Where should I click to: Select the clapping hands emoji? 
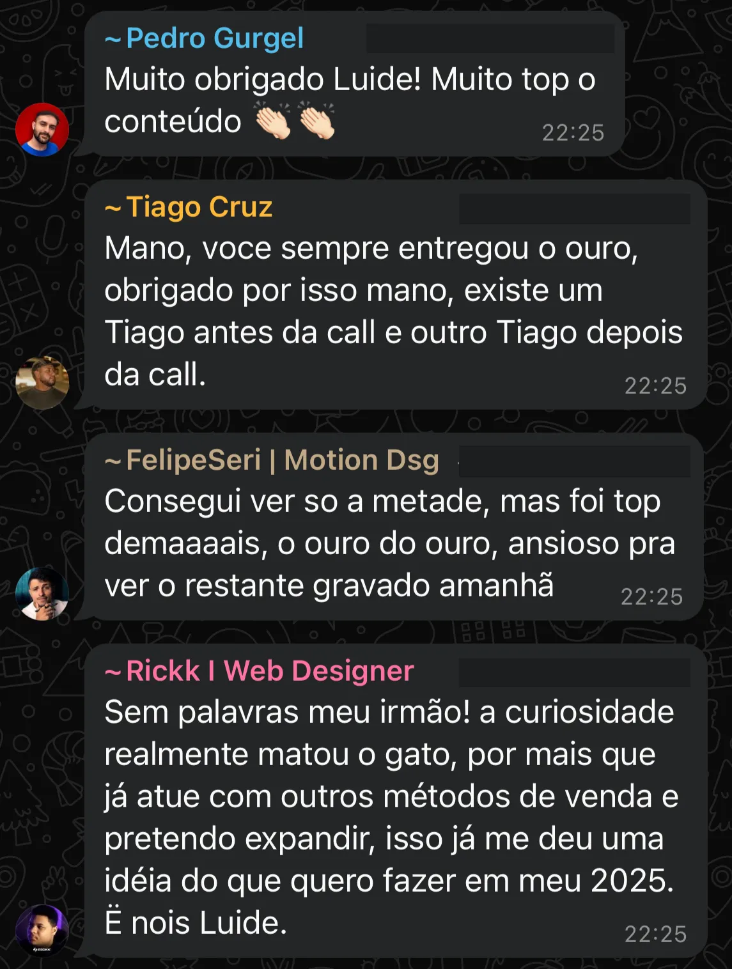click(273, 120)
